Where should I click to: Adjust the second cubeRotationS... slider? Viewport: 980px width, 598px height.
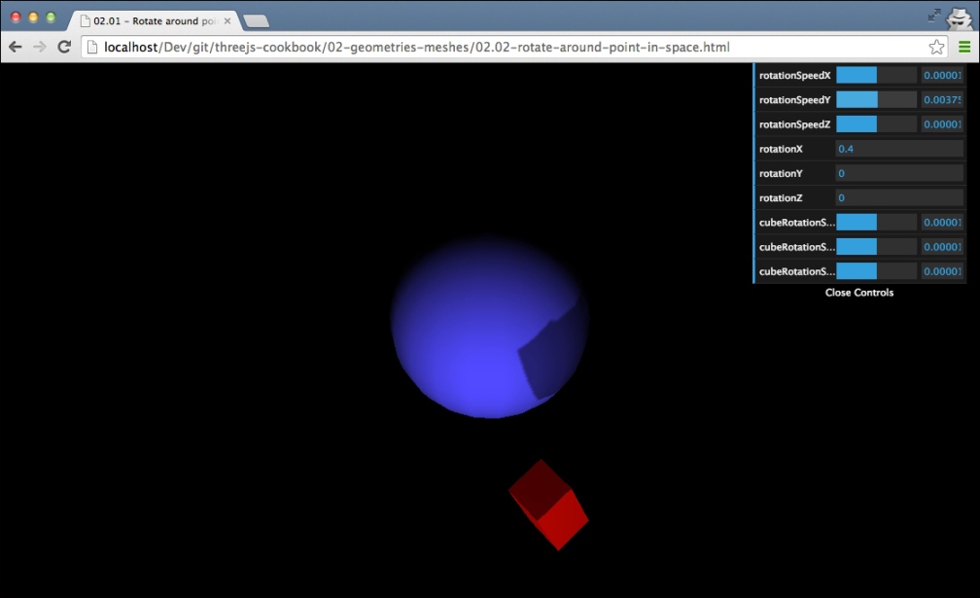tap(876, 247)
